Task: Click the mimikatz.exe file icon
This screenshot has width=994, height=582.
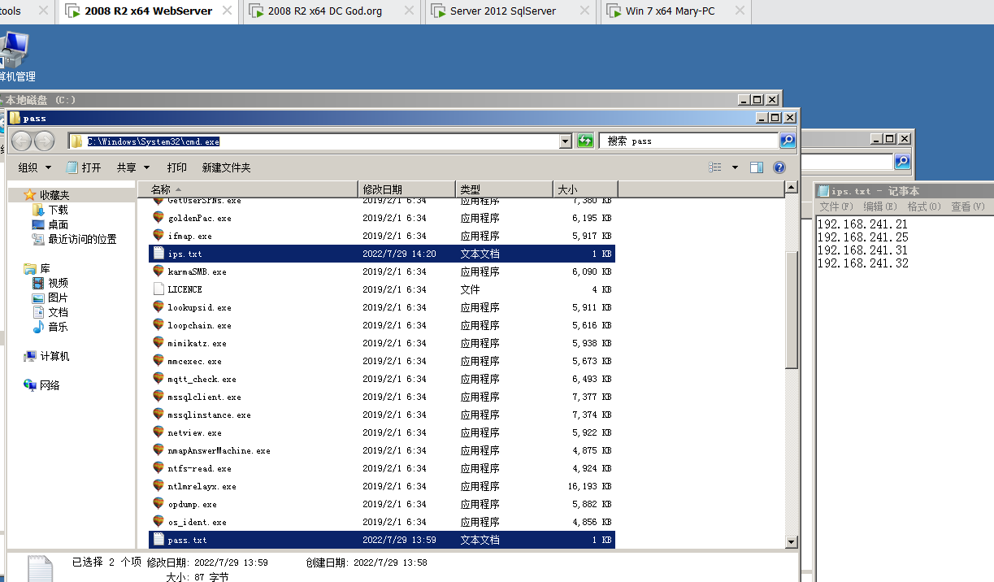Action: 158,343
